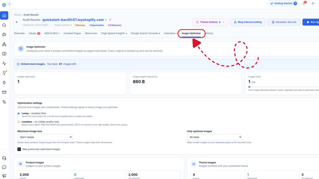The width and height of the screenshot is (319, 179).
Task: Click the Product images cube icon
Action: coord(20,164)
